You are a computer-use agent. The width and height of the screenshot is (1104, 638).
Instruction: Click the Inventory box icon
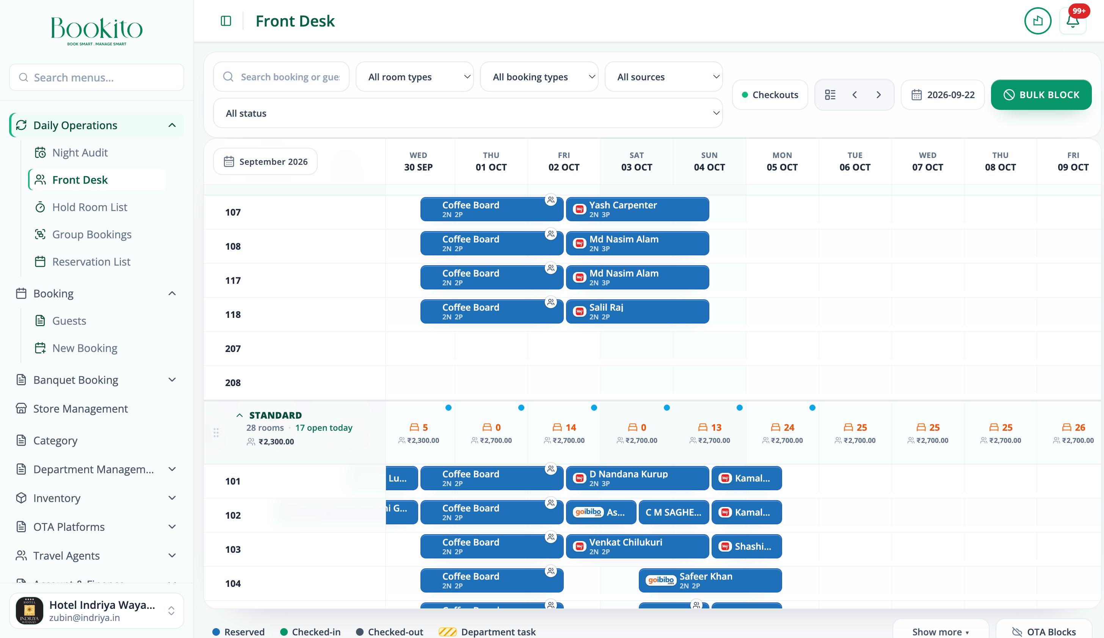(x=21, y=498)
